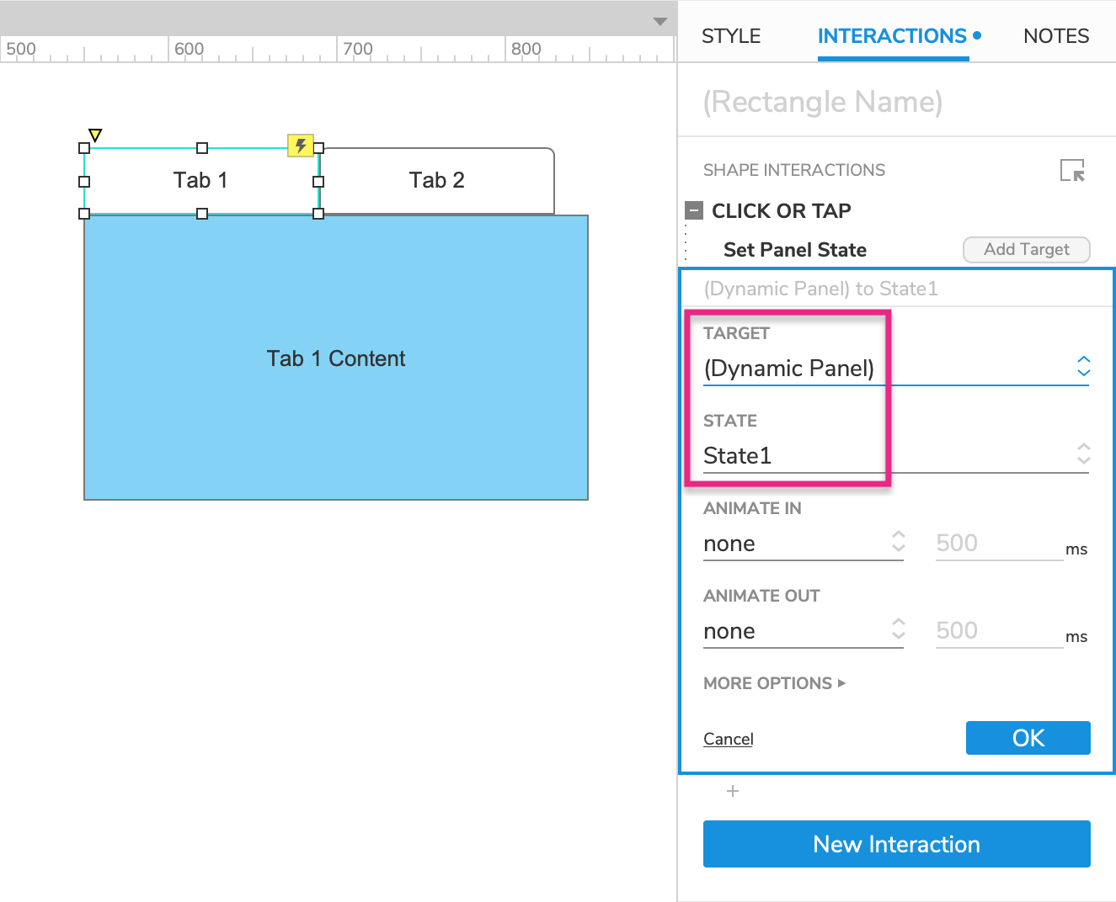1116x902 pixels.
Task: Switch to the Notes tab
Action: click(x=1055, y=36)
